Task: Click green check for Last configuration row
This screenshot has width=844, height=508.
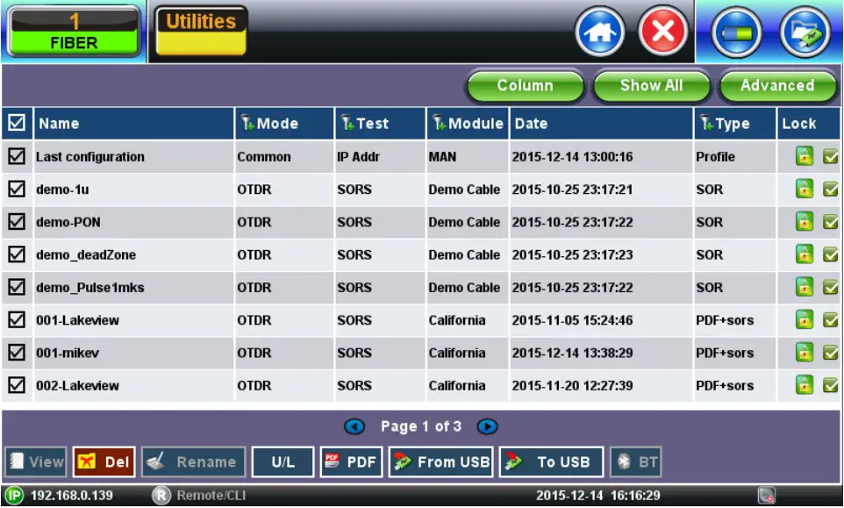Action: pyautogui.click(x=830, y=156)
